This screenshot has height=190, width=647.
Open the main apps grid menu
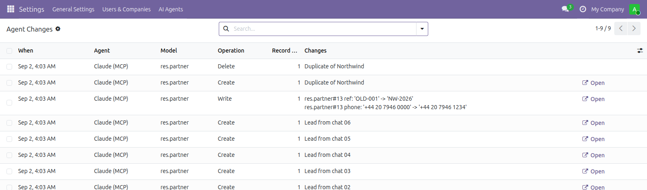click(x=11, y=9)
